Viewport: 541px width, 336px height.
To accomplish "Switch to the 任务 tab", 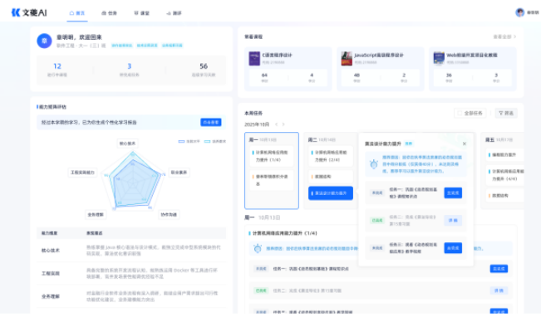I will (x=109, y=13).
